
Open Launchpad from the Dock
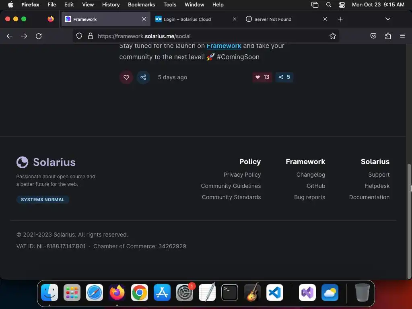point(72,293)
